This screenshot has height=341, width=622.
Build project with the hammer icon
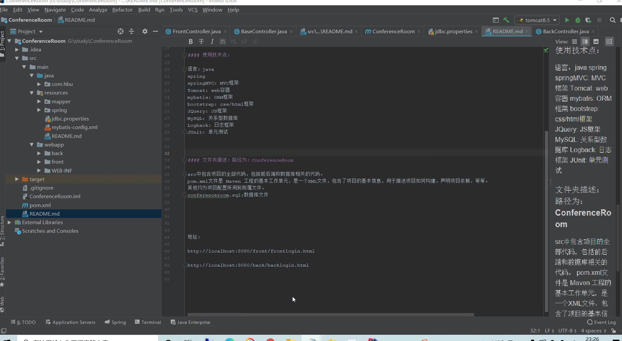506,20
